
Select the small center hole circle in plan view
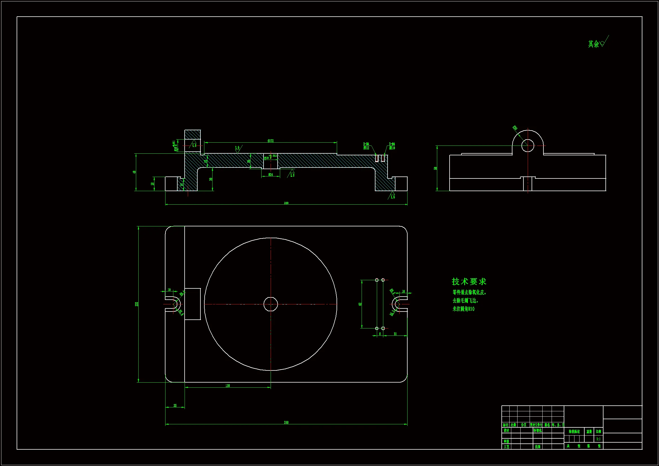(x=270, y=304)
